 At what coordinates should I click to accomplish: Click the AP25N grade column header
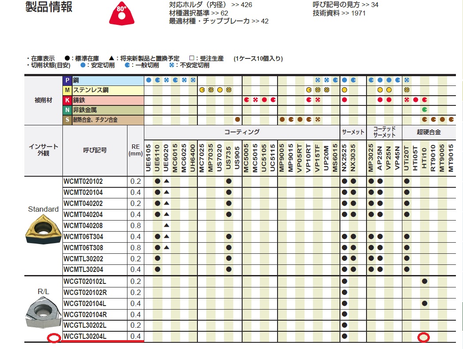380,158
